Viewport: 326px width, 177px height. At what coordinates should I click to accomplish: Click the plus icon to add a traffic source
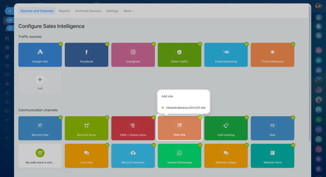40,80
